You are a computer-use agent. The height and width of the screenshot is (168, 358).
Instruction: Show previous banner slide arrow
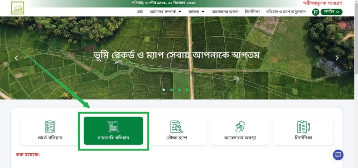tap(16, 58)
